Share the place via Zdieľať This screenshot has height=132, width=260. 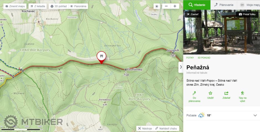coord(226,95)
